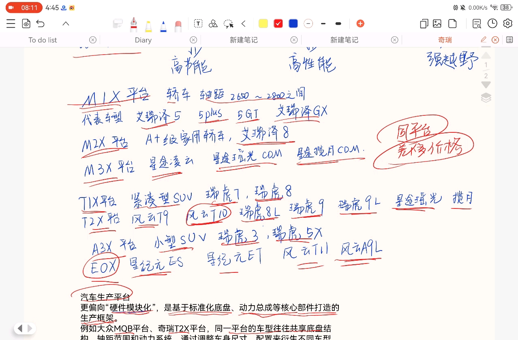Viewport: 518px width, 340px height.
Task: Select the yellow highlighter tool
Action: click(x=148, y=26)
